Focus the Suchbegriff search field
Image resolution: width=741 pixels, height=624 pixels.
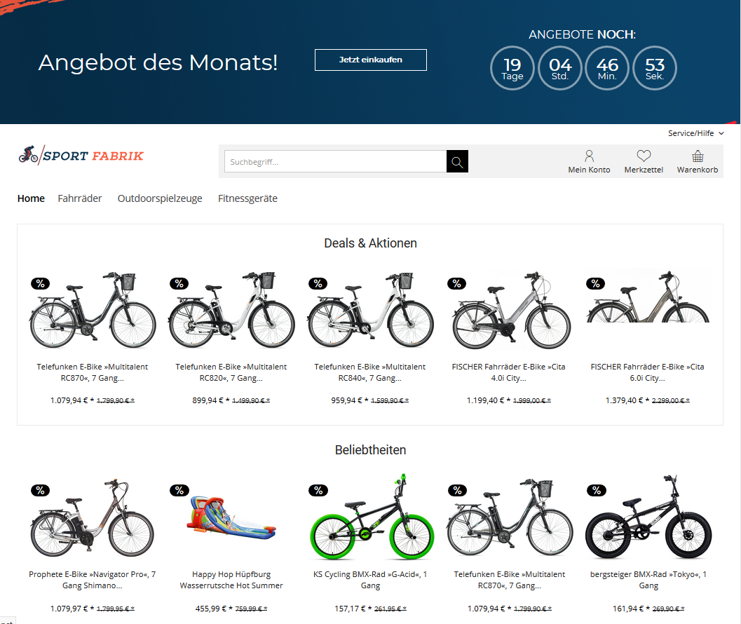tap(336, 162)
